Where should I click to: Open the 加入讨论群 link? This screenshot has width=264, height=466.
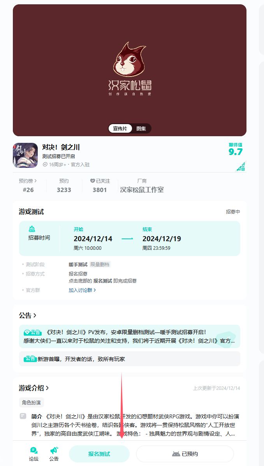click(82, 290)
